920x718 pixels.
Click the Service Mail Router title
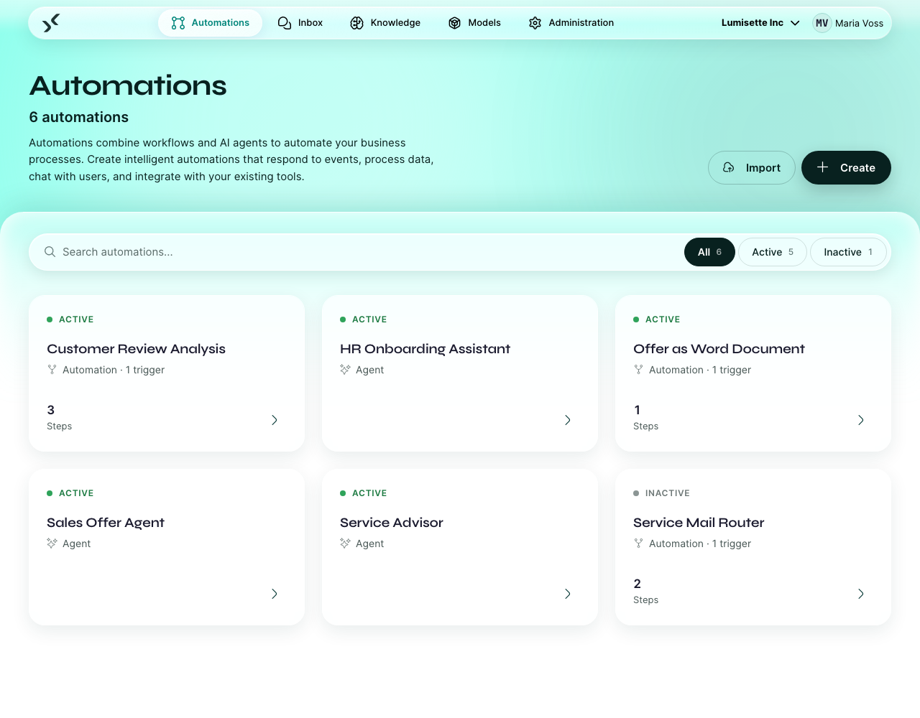click(x=699, y=523)
